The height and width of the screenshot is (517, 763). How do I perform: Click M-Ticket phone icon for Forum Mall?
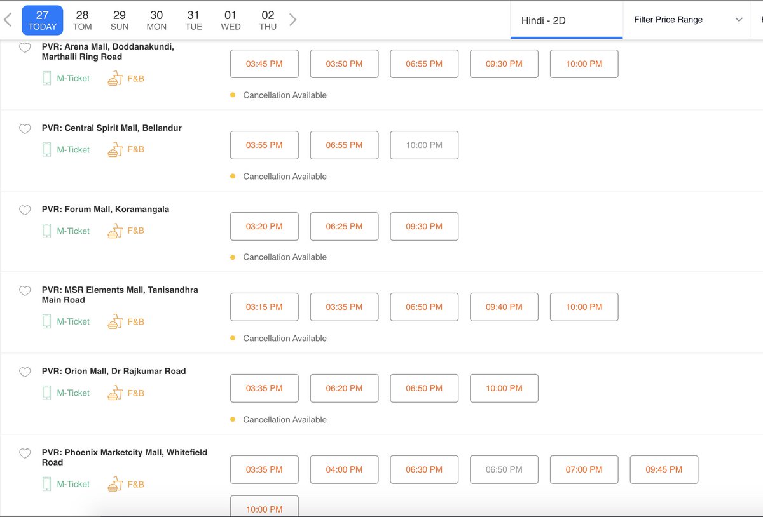pos(46,231)
